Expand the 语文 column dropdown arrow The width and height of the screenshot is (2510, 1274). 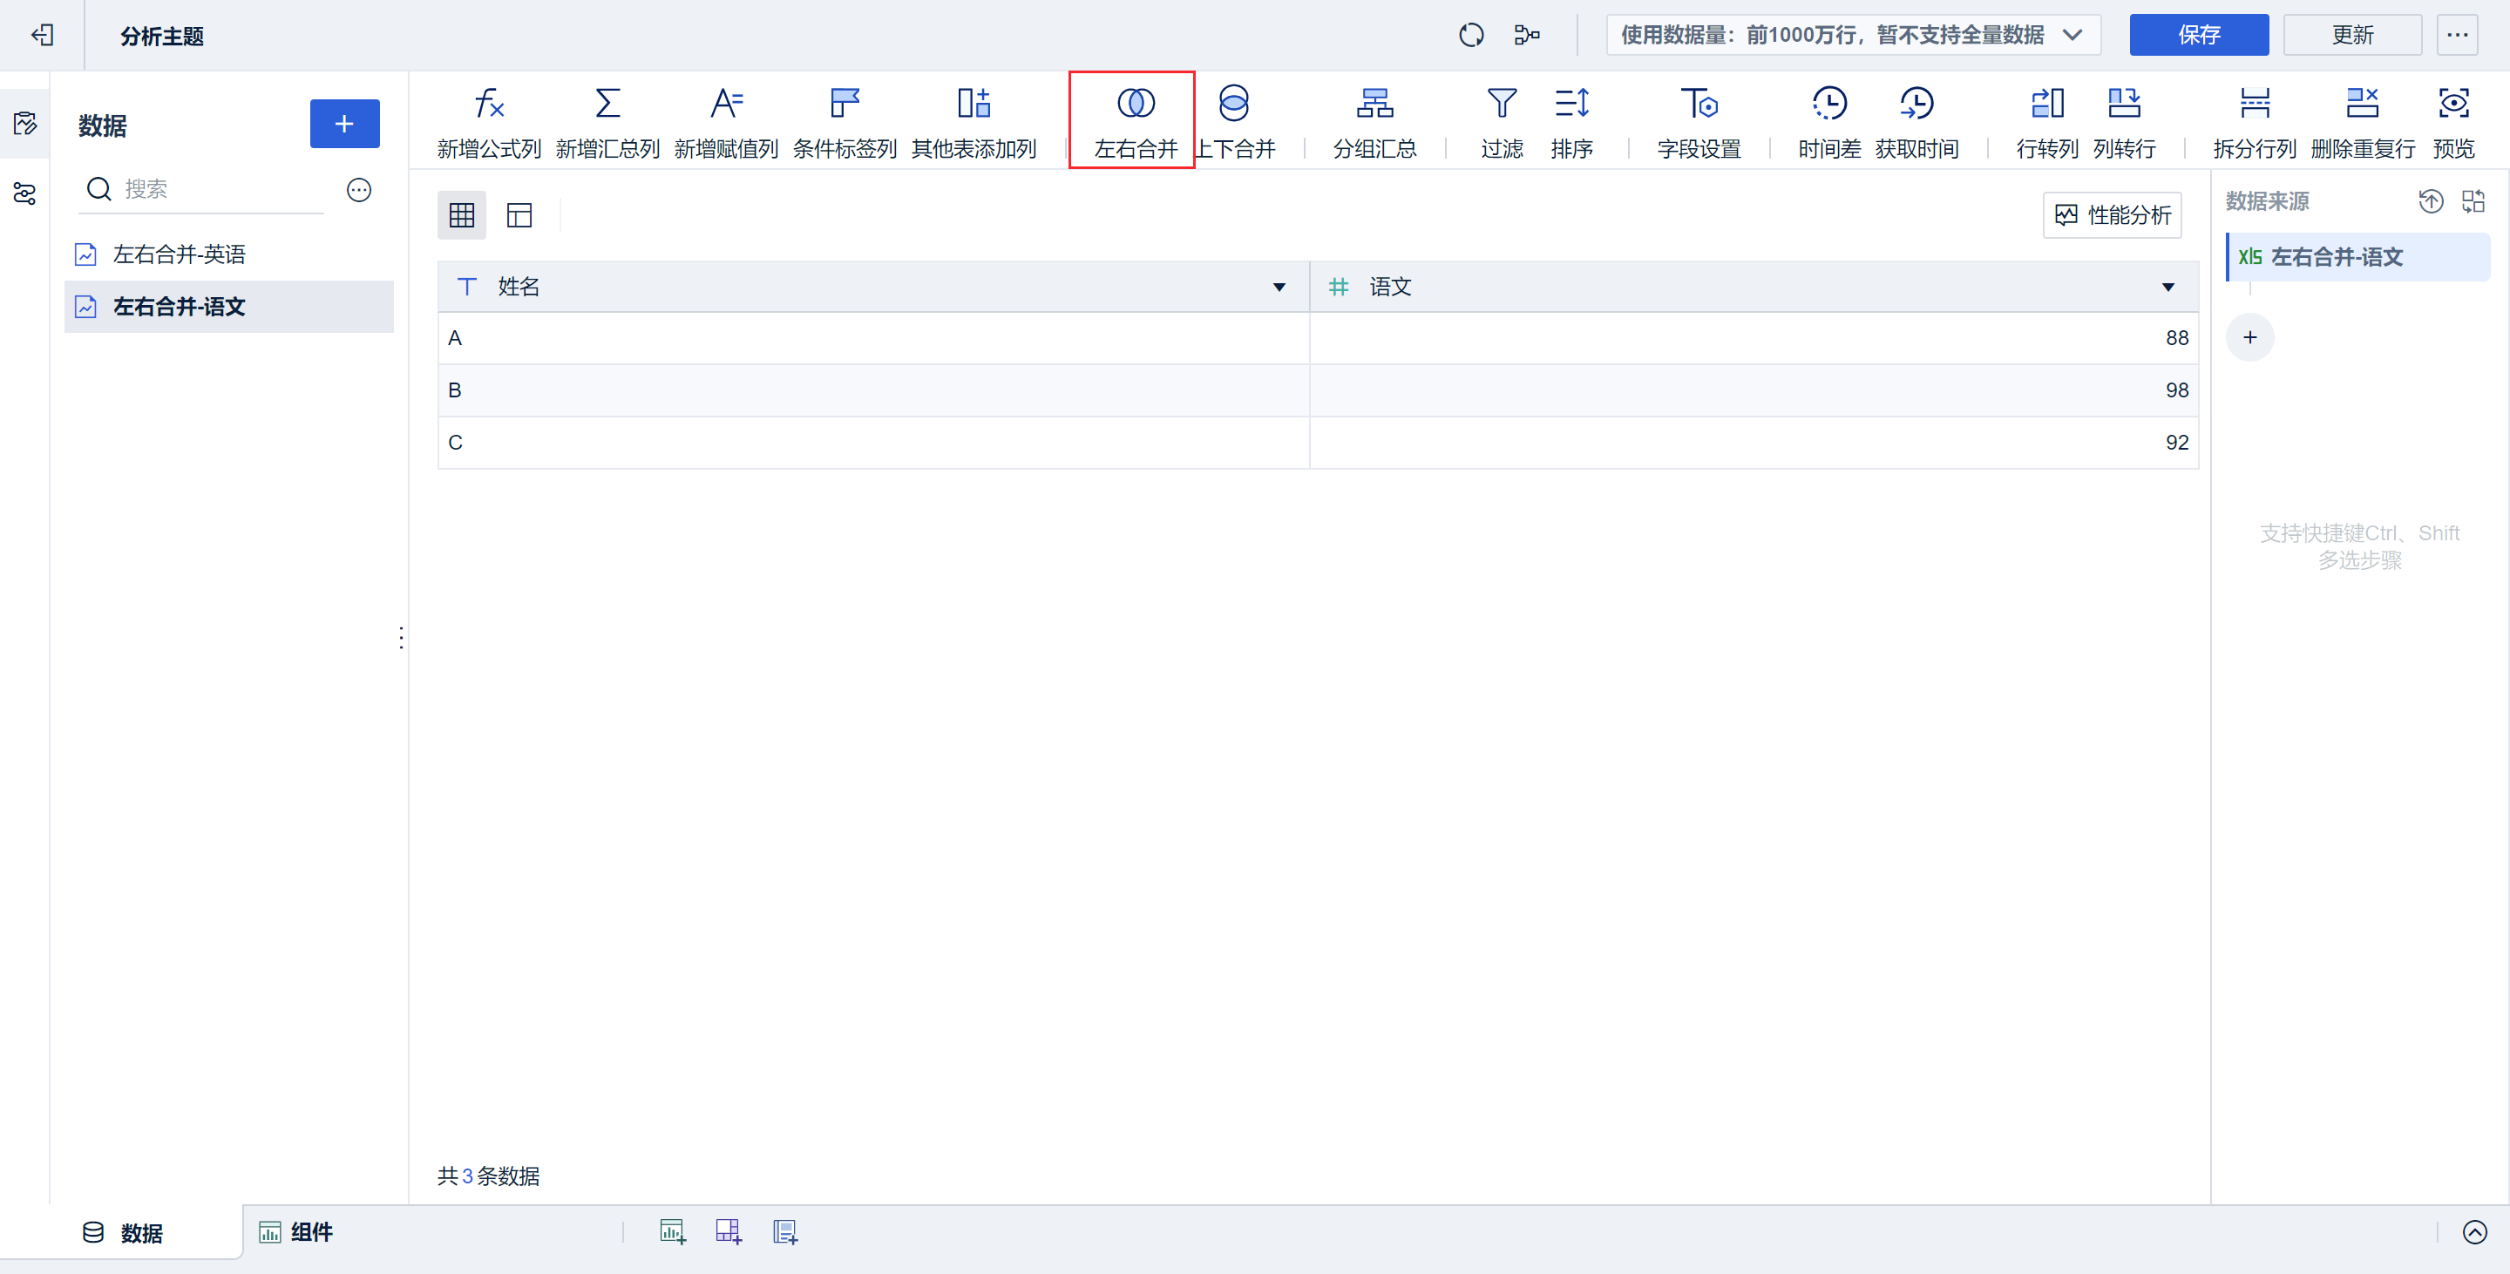[2167, 288]
